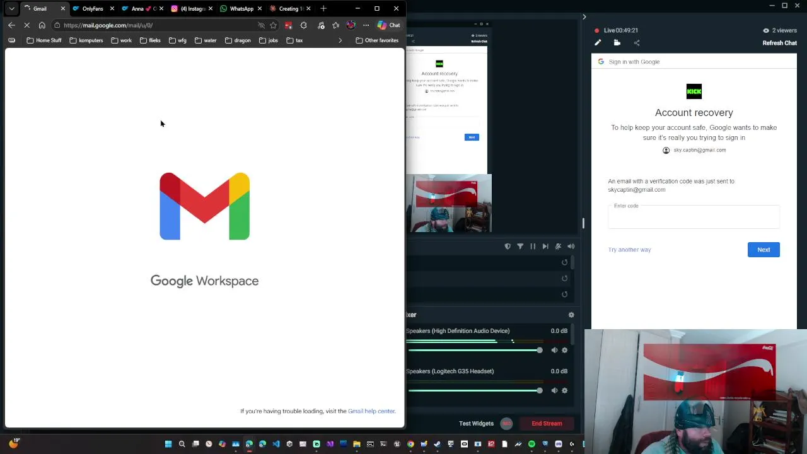Open the tax favorites folder
Screen dimensions: 807x454
(295, 40)
